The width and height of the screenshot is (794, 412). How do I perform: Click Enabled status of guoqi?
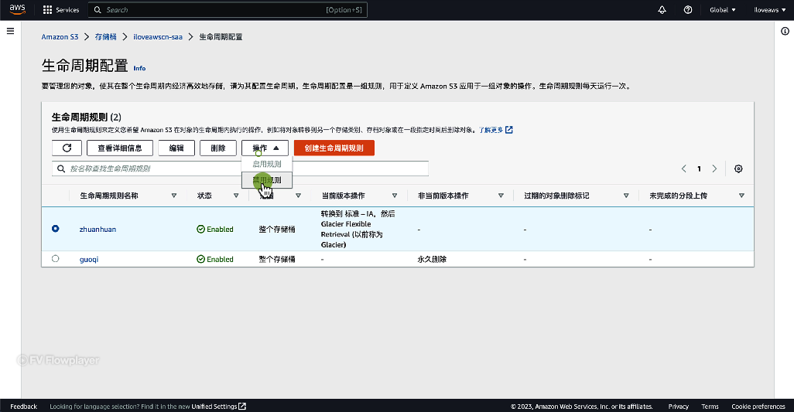pos(215,259)
